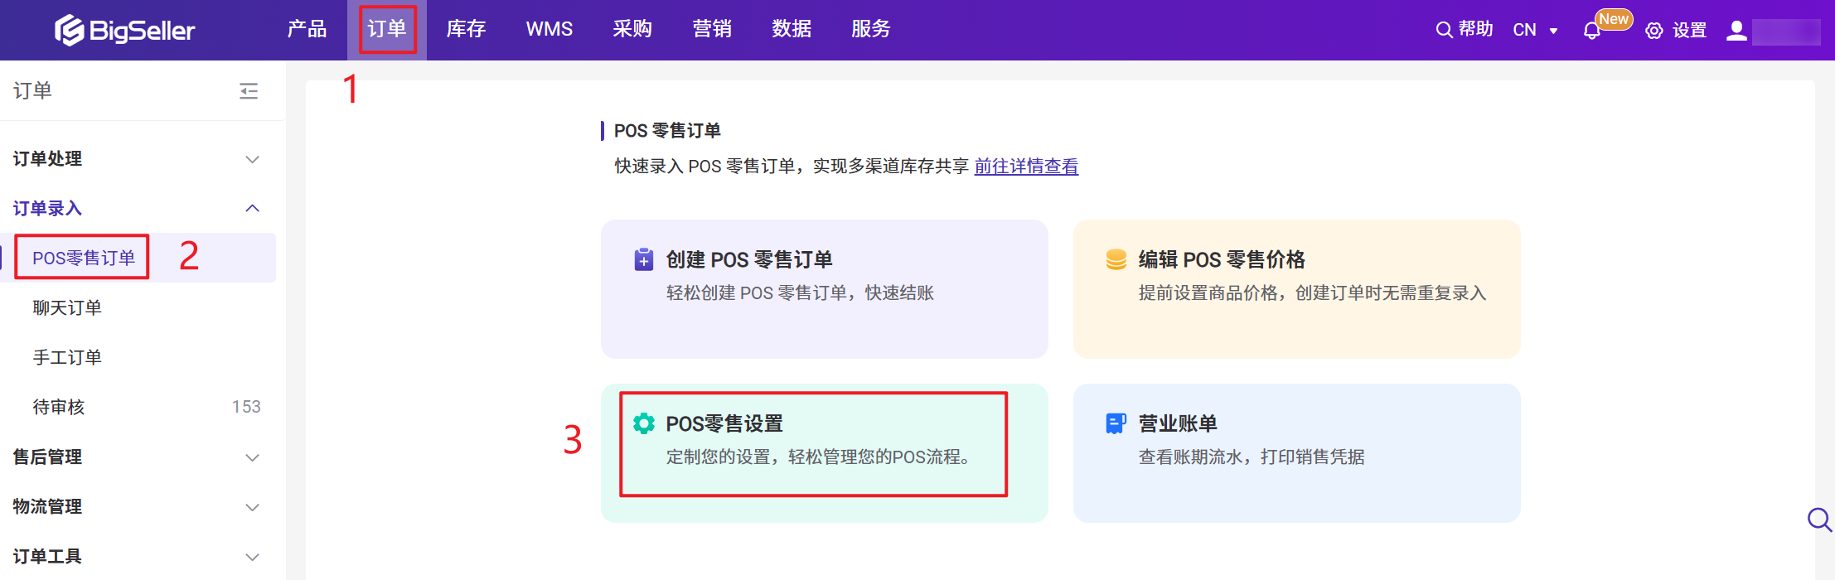Switch to the WMS menu
1835x580 pixels.
(x=550, y=29)
